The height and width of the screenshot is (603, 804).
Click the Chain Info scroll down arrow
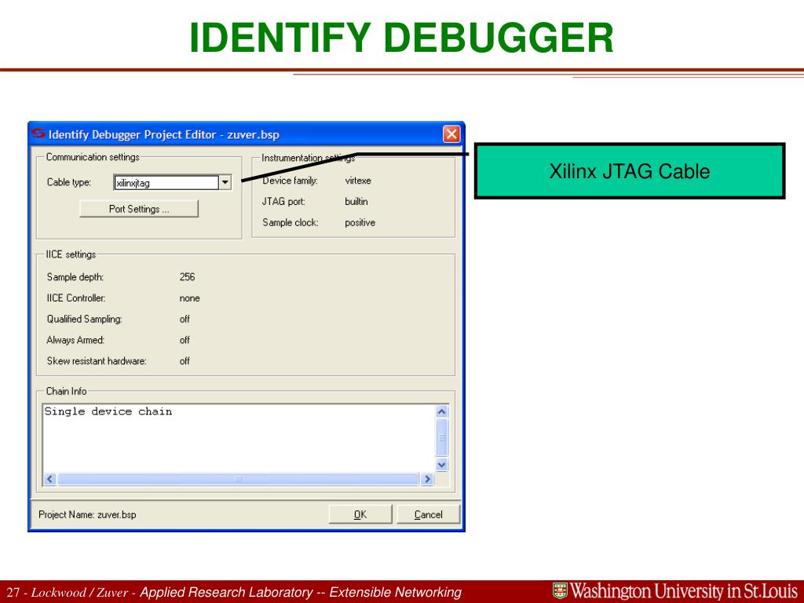pos(441,465)
